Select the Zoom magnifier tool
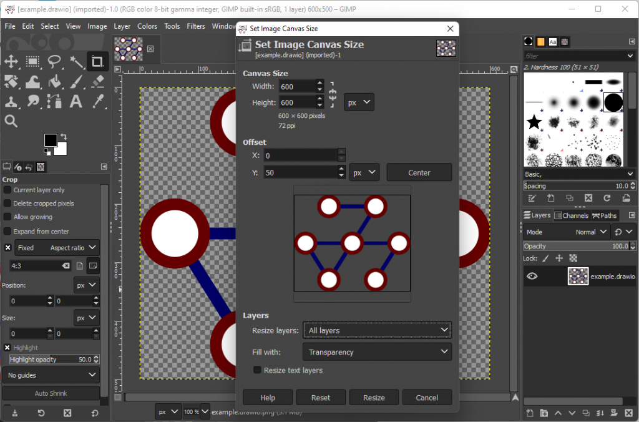The image size is (639, 422). point(11,120)
